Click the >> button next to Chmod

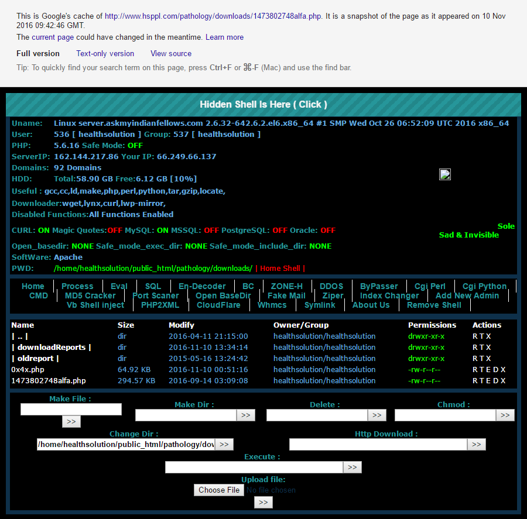click(x=505, y=415)
